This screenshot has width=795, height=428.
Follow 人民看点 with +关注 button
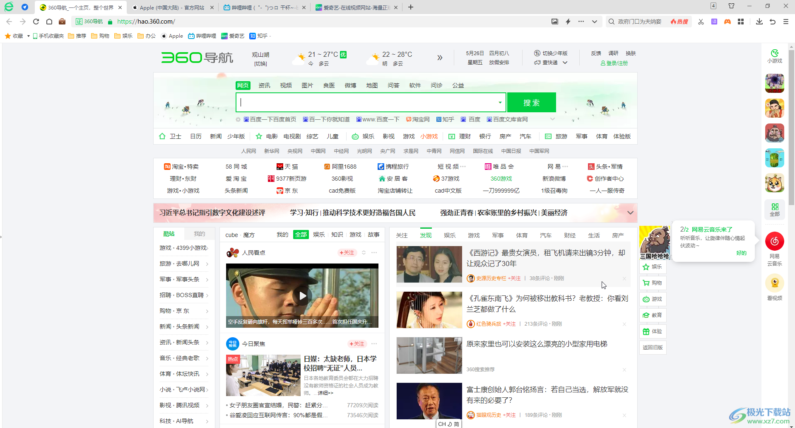click(347, 252)
